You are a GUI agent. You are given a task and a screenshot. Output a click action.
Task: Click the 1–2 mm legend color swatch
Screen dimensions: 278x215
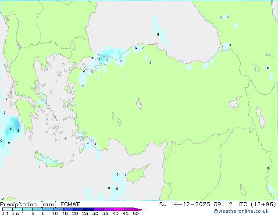(28, 209)
